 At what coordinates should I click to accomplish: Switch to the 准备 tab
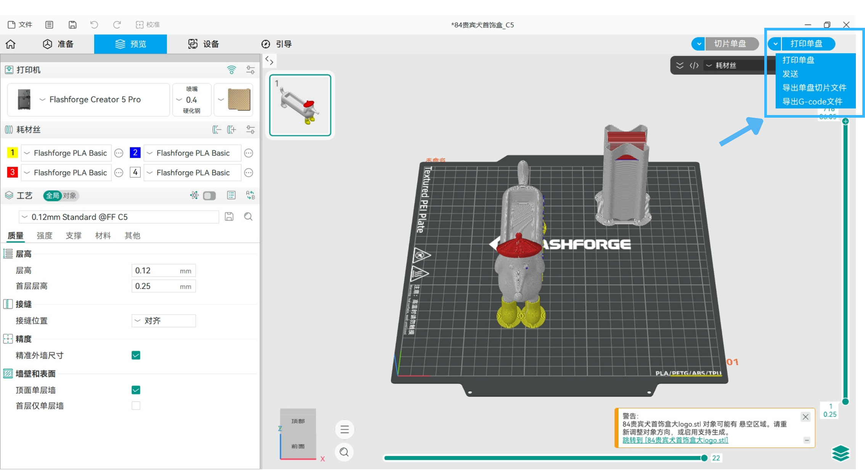(x=58, y=44)
